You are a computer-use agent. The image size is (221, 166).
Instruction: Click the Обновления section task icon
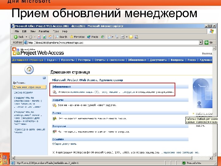[54, 92]
